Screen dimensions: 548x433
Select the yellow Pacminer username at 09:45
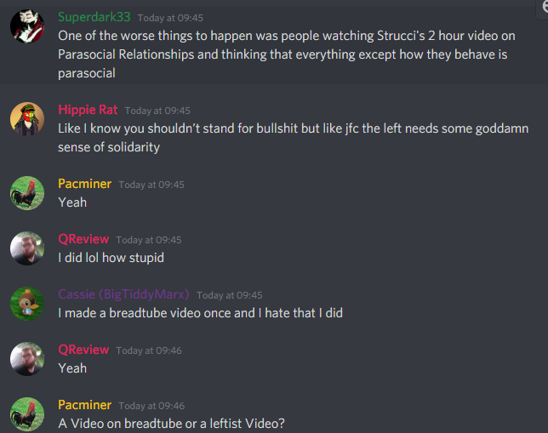[84, 184]
